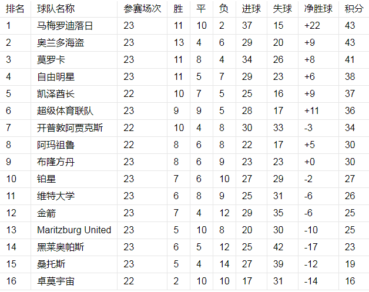This screenshot has height=292, width=369.
Task: Open the 自由明星 team entry
Action: (x=56, y=77)
